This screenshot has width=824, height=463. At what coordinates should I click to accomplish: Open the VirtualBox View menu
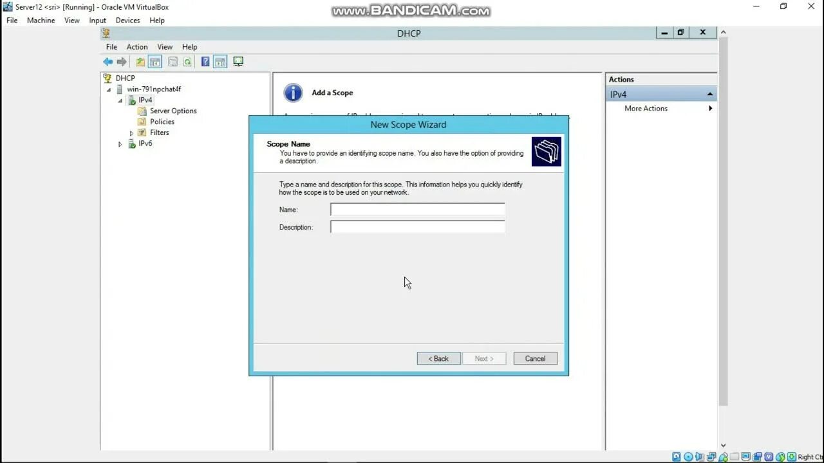coord(71,21)
